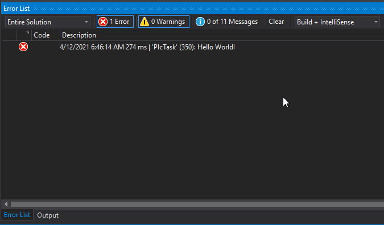Click the Clear button
384x225 pixels.
(x=276, y=22)
